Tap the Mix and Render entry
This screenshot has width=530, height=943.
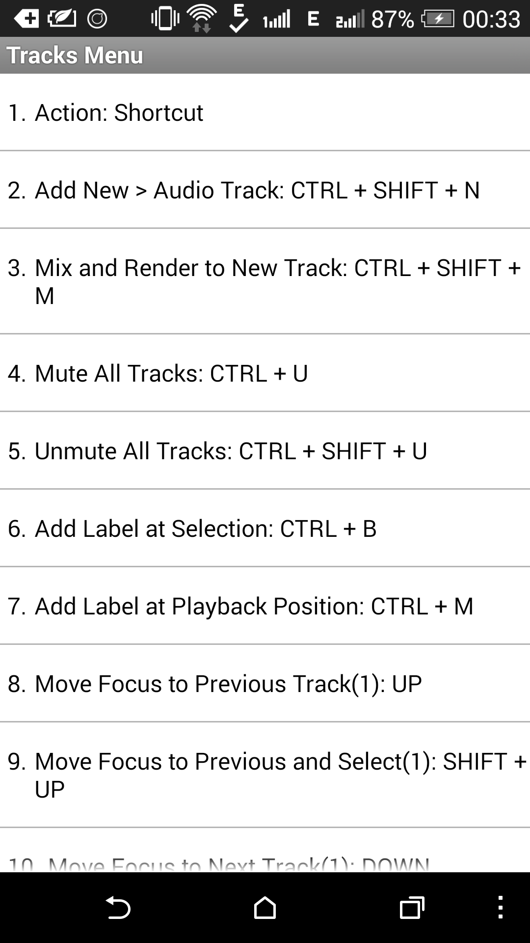tap(265, 281)
